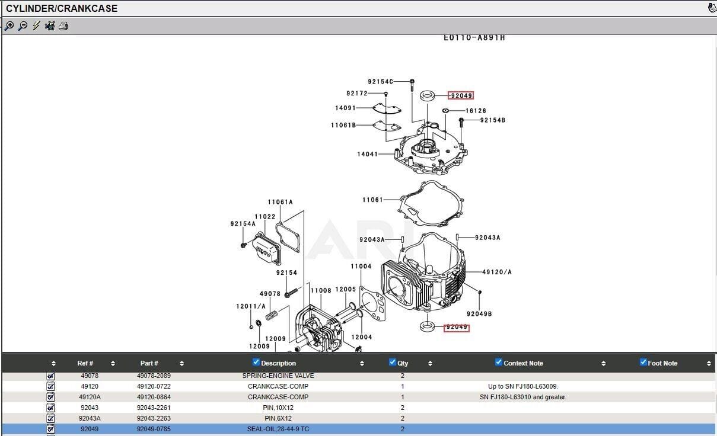Toggle the Qty column checkbox
Image resolution: width=717 pixels, height=436 pixels.
click(393, 363)
